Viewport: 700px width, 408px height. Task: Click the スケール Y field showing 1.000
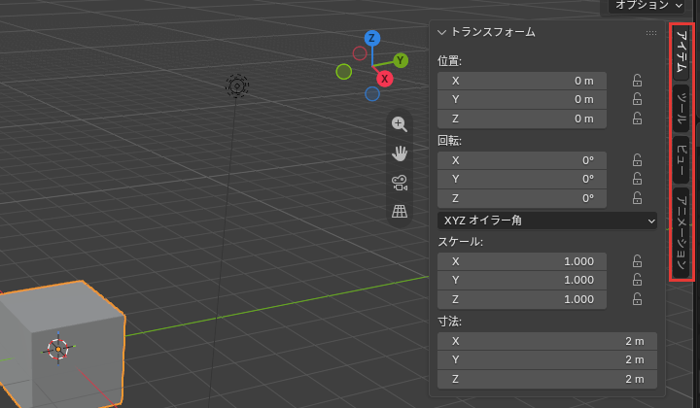point(522,280)
